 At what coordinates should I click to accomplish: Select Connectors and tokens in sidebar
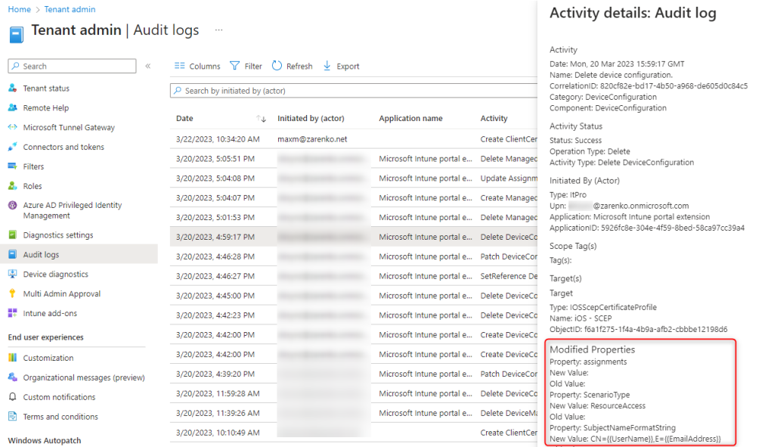[63, 147]
